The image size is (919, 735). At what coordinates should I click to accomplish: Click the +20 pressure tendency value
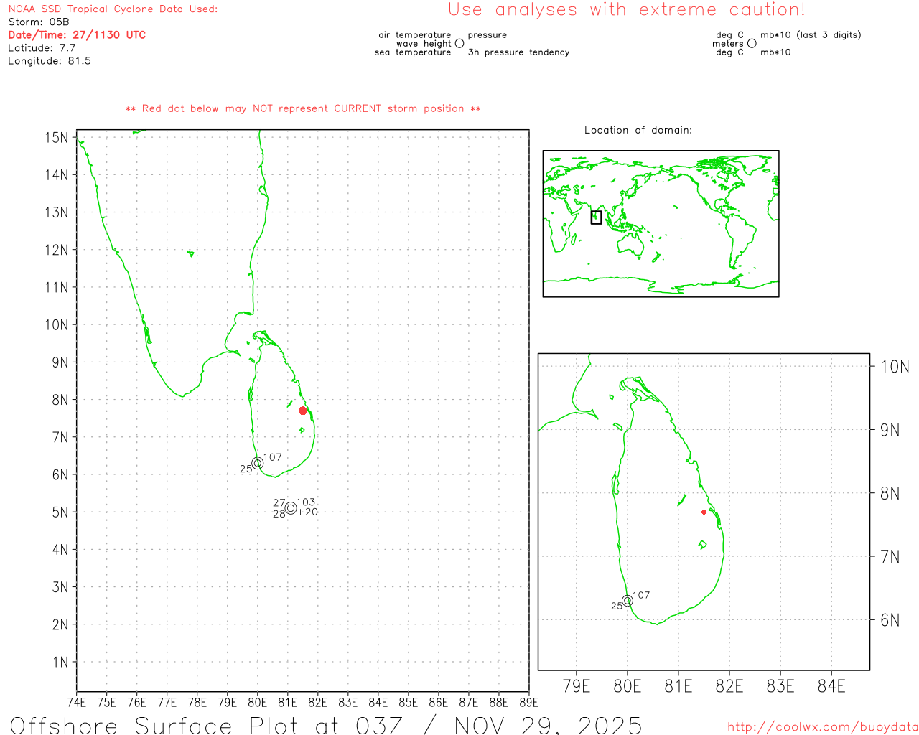[307, 512]
